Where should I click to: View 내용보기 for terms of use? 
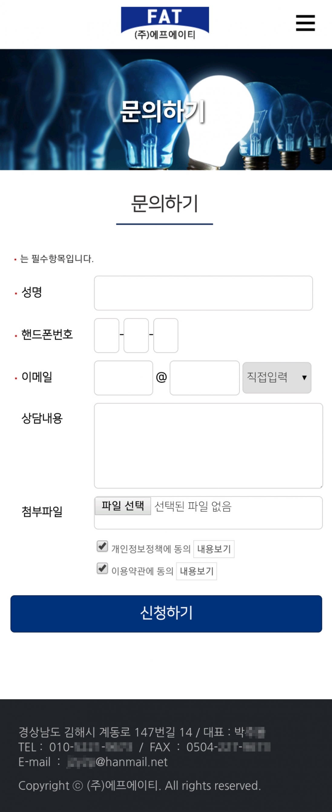pos(196,571)
